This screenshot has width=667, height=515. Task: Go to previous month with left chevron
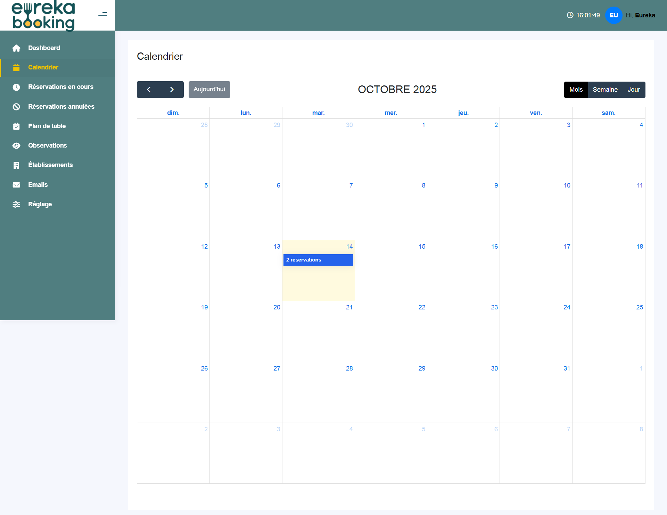click(x=149, y=90)
